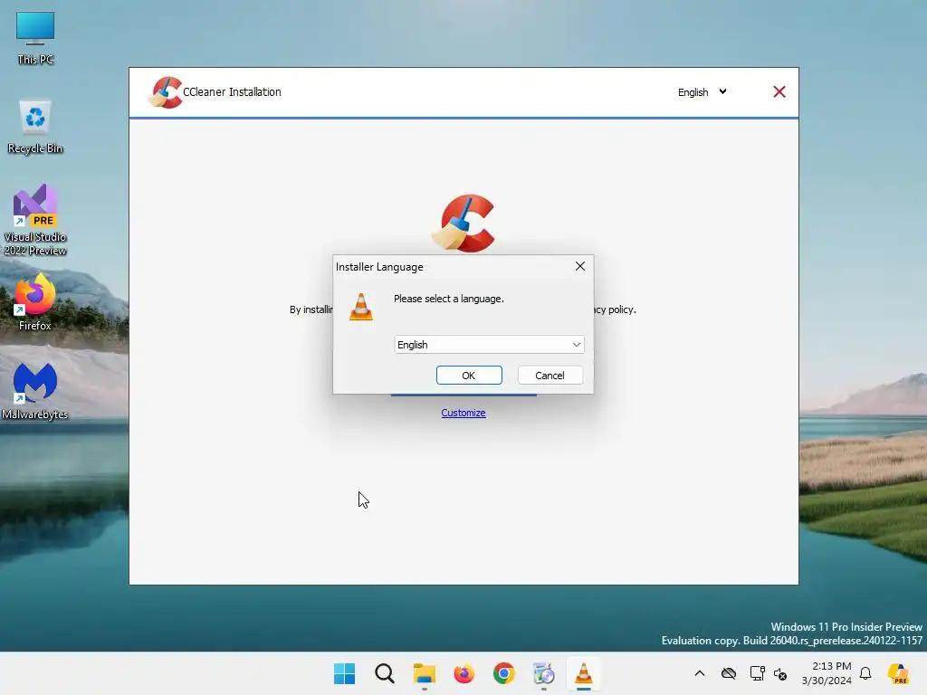The image size is (927, 695).
Task: Open the Recycle Bin desktop icon
Action: [x=35, y=127]
